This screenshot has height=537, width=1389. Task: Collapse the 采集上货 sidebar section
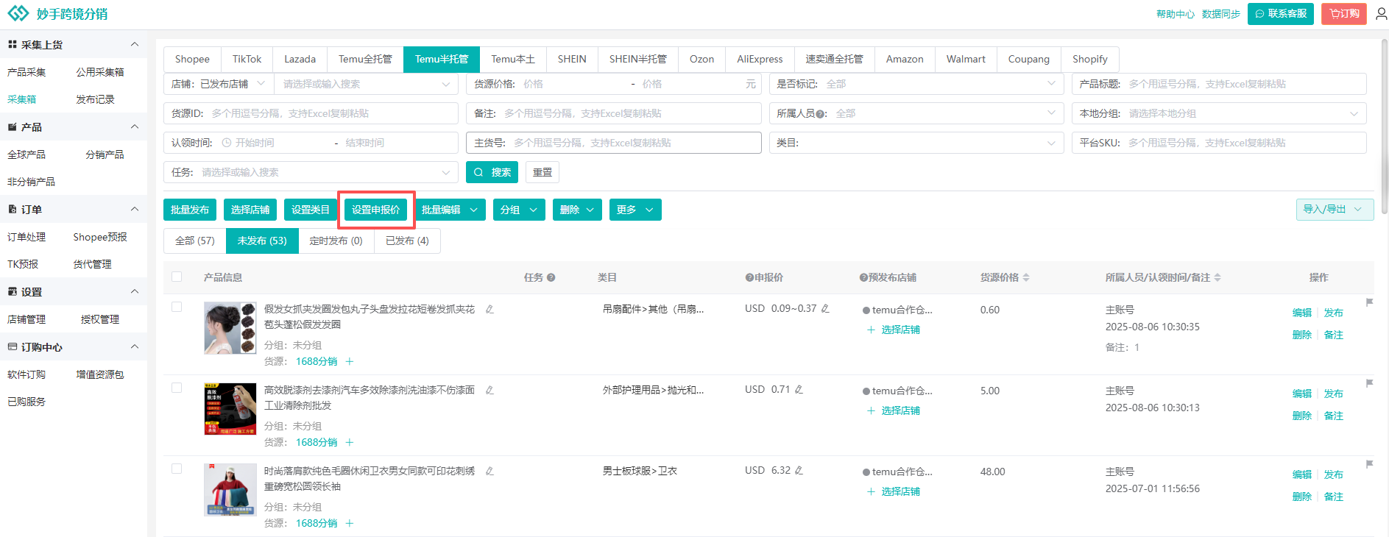134,45
